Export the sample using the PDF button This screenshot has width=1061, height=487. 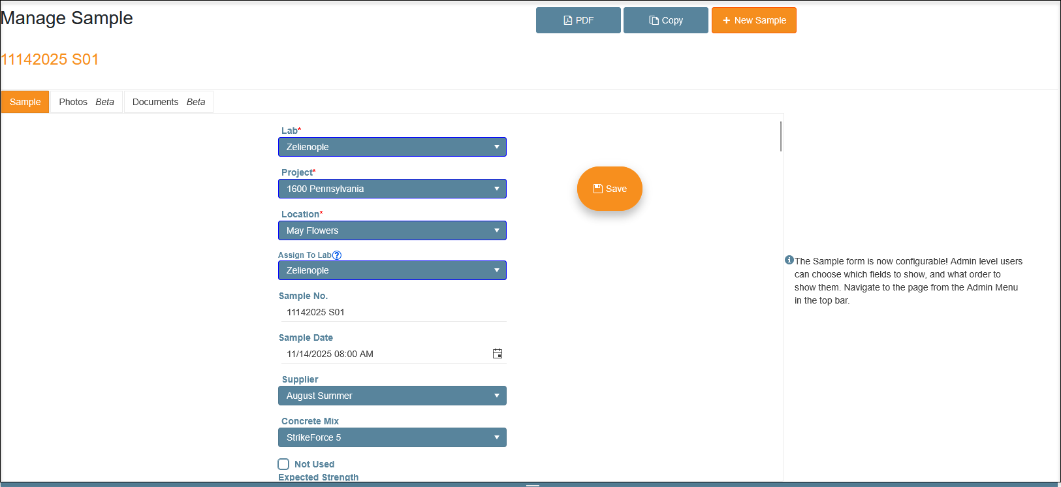578,20
